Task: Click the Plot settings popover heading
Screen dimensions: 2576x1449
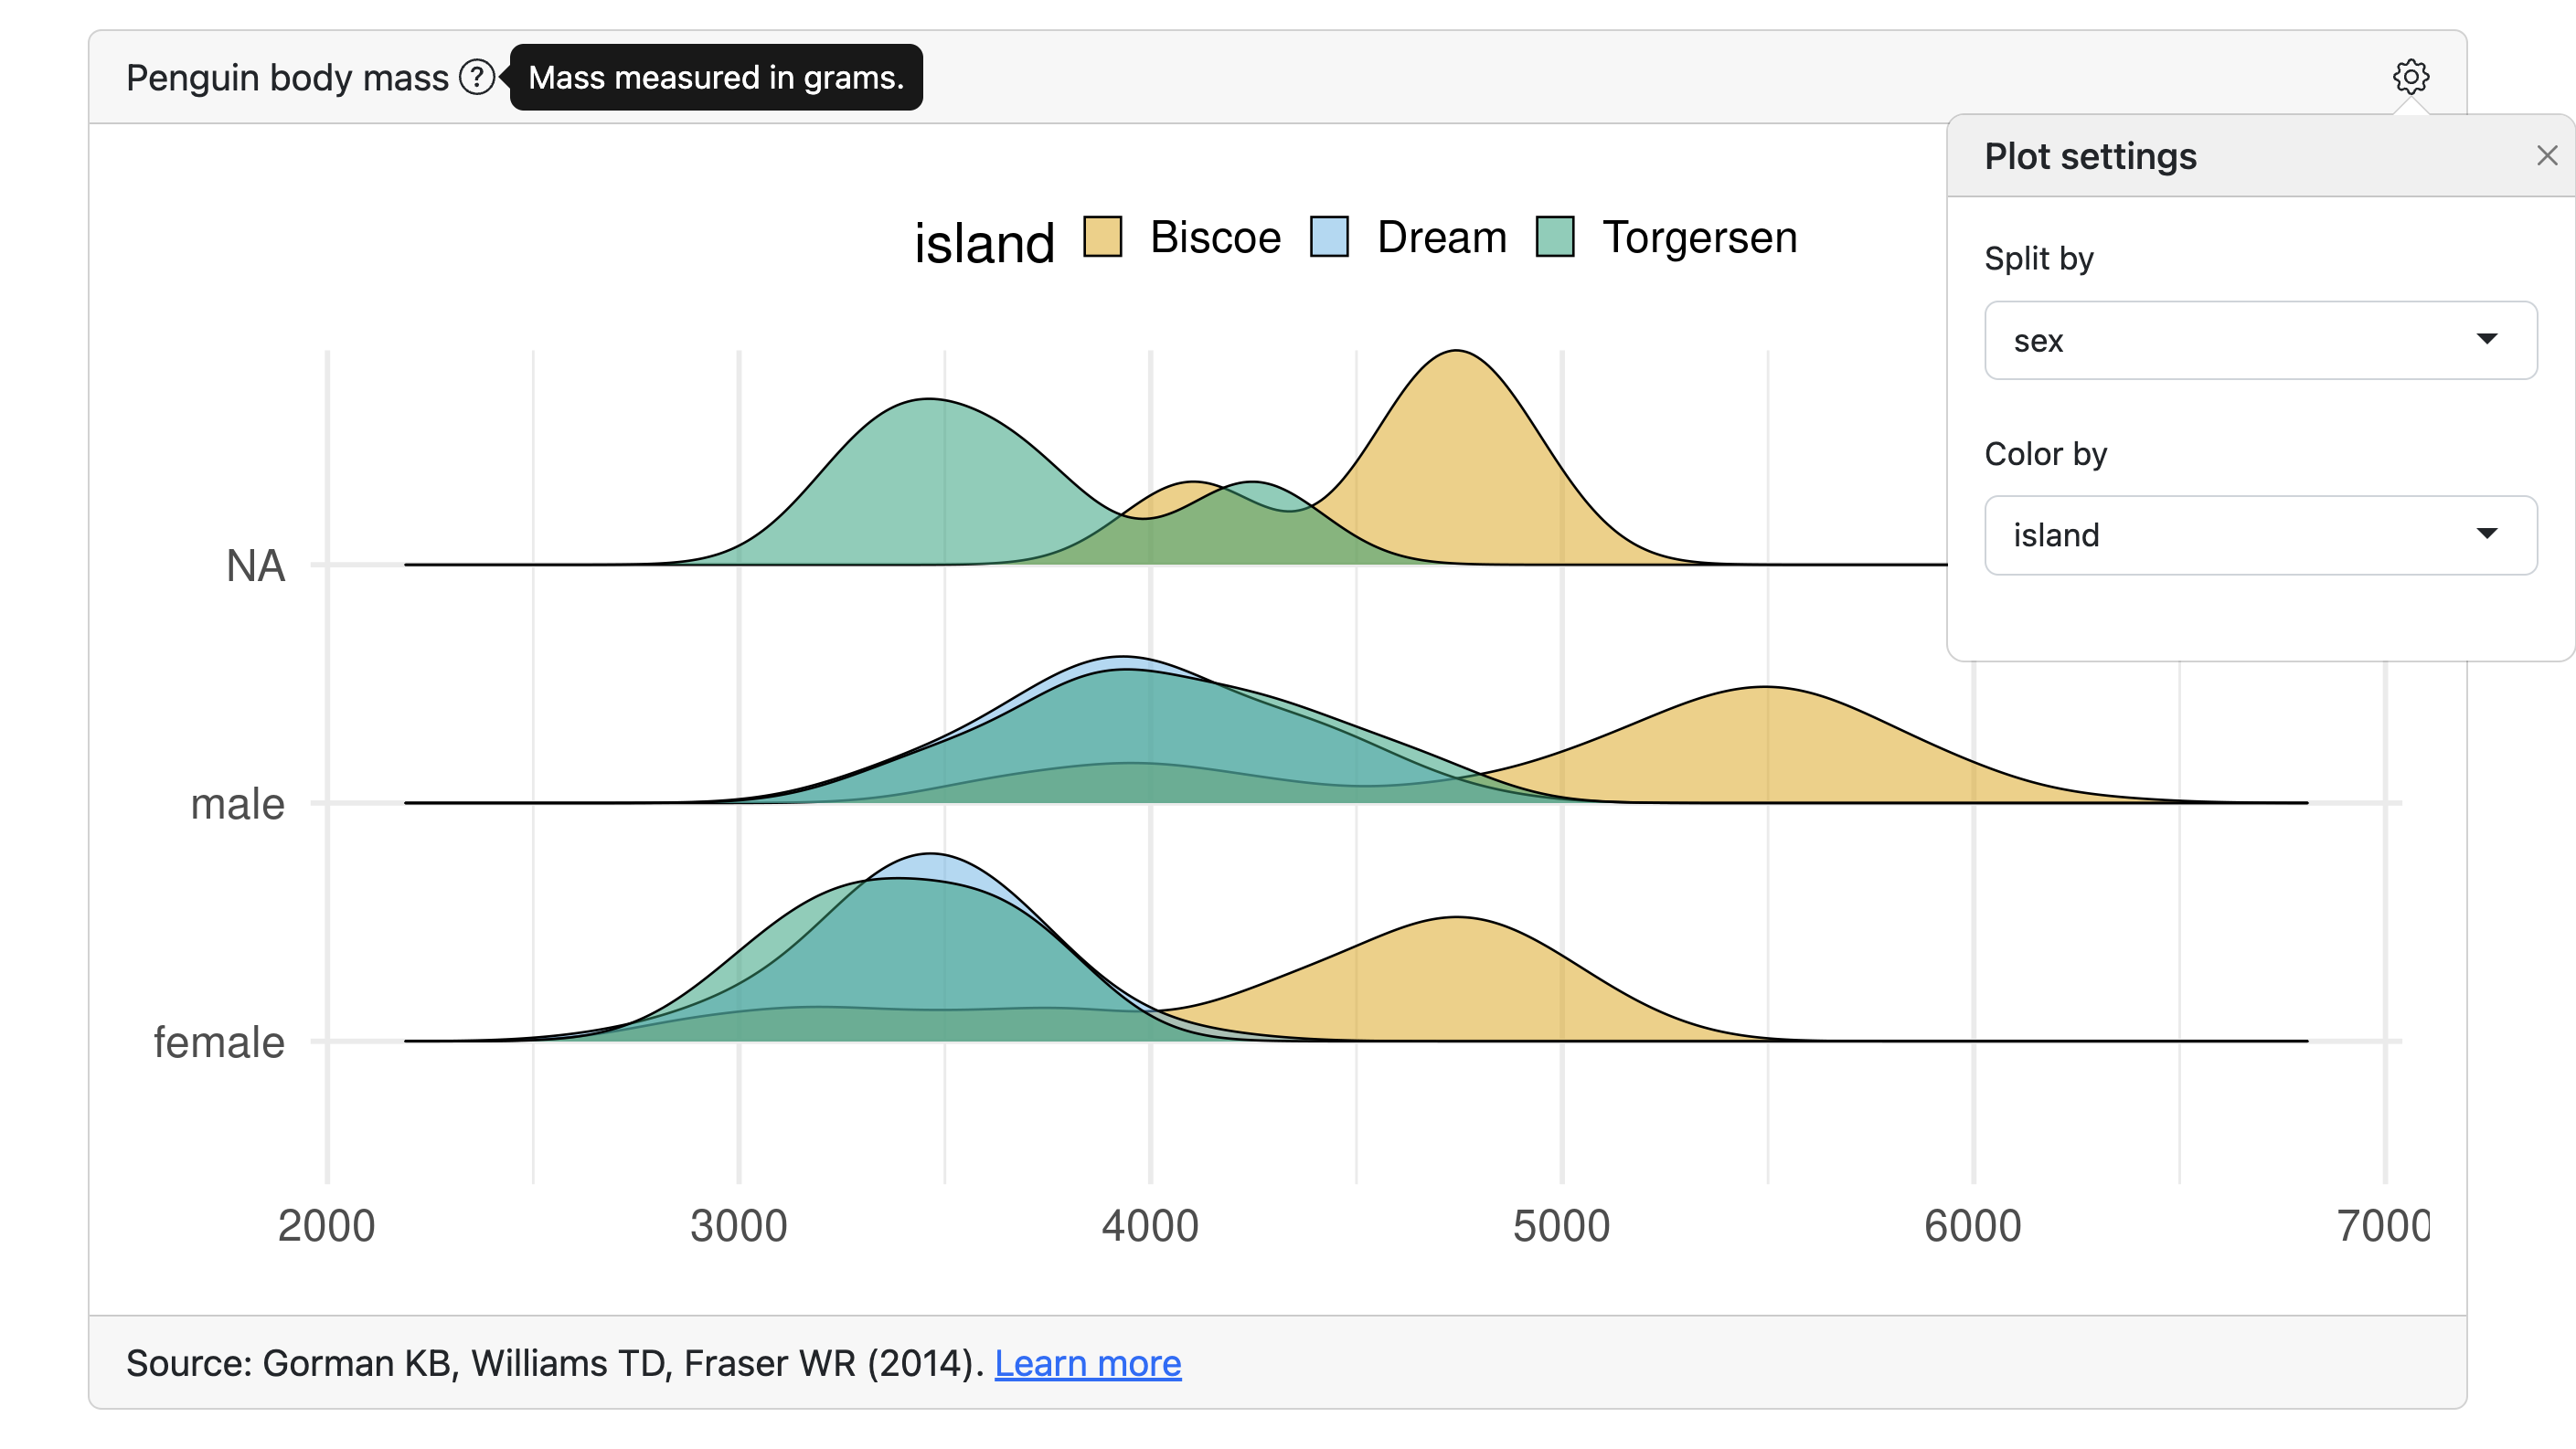Action: pyautogui.click(x=2090, y=157)
